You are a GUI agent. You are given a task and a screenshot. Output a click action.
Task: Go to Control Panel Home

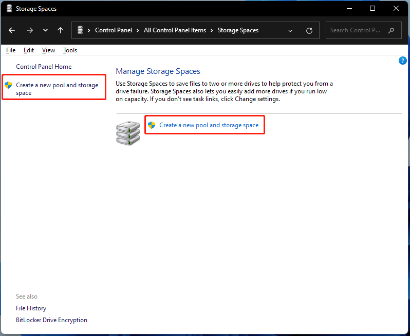pyautogui.click(x=44, y=67)
